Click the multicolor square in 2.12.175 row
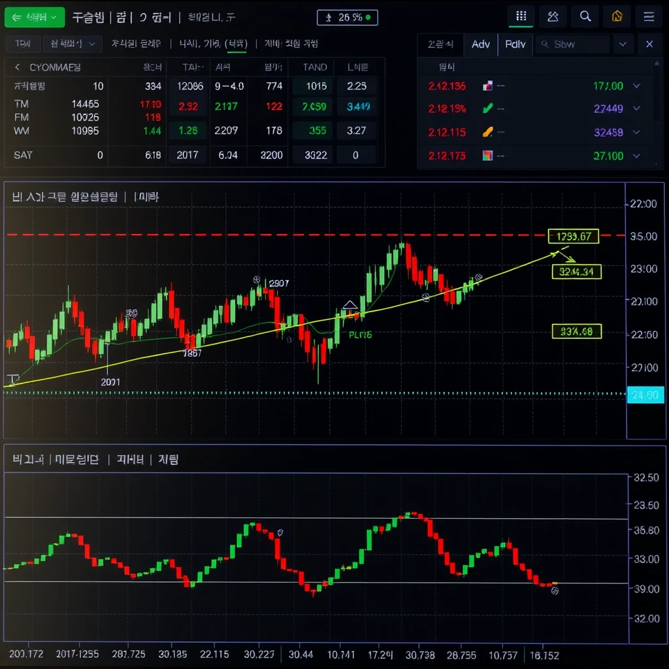This screenshot has width=669, height=669. tap(487, 155)
